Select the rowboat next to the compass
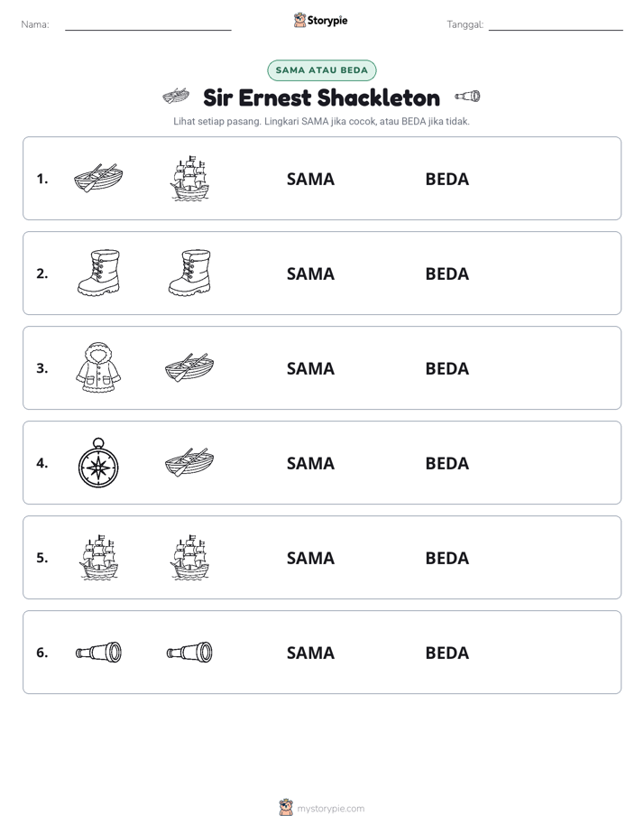The width and height of the screenshot is (644, 834). coord(189,462)
